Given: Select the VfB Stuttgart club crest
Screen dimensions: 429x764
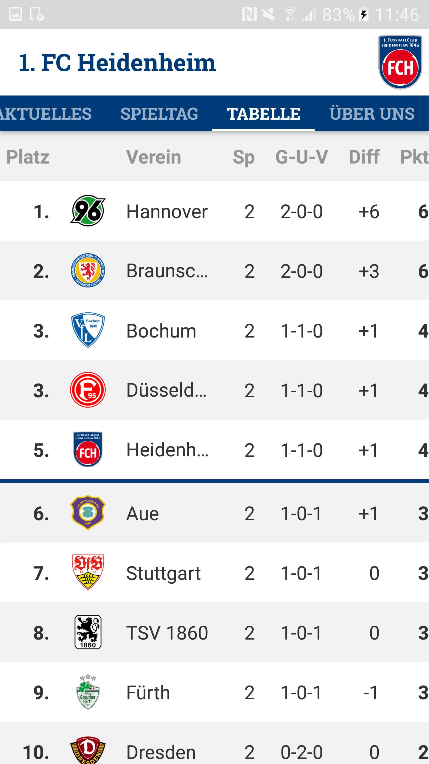Looking at the screenshot, I should [x=88, y=572].
